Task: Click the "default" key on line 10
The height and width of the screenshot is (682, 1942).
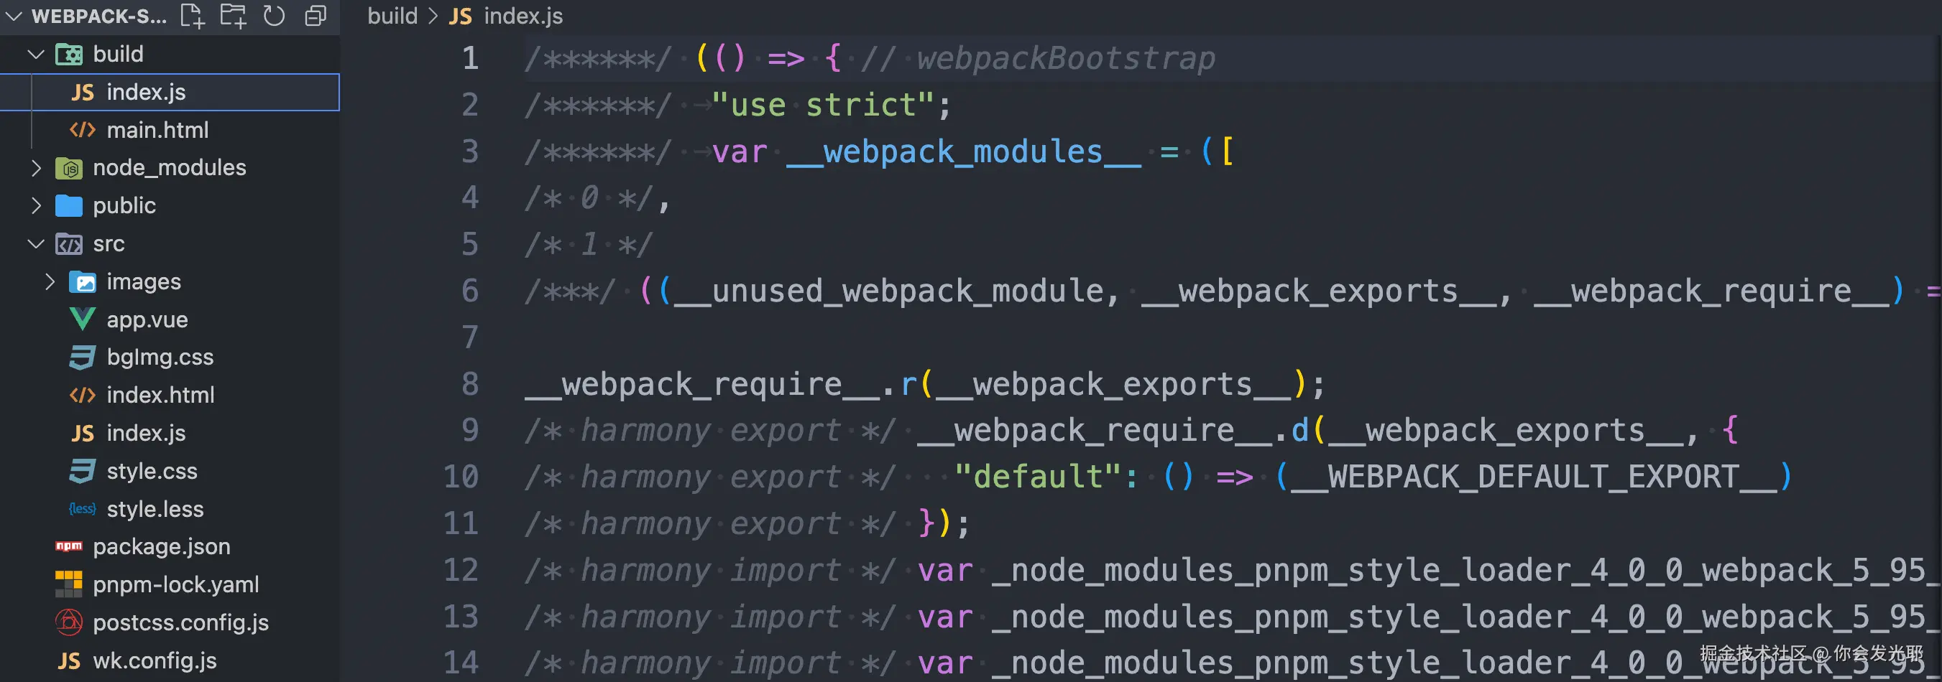Action: pyautogui.click(x=1038, y=477)
